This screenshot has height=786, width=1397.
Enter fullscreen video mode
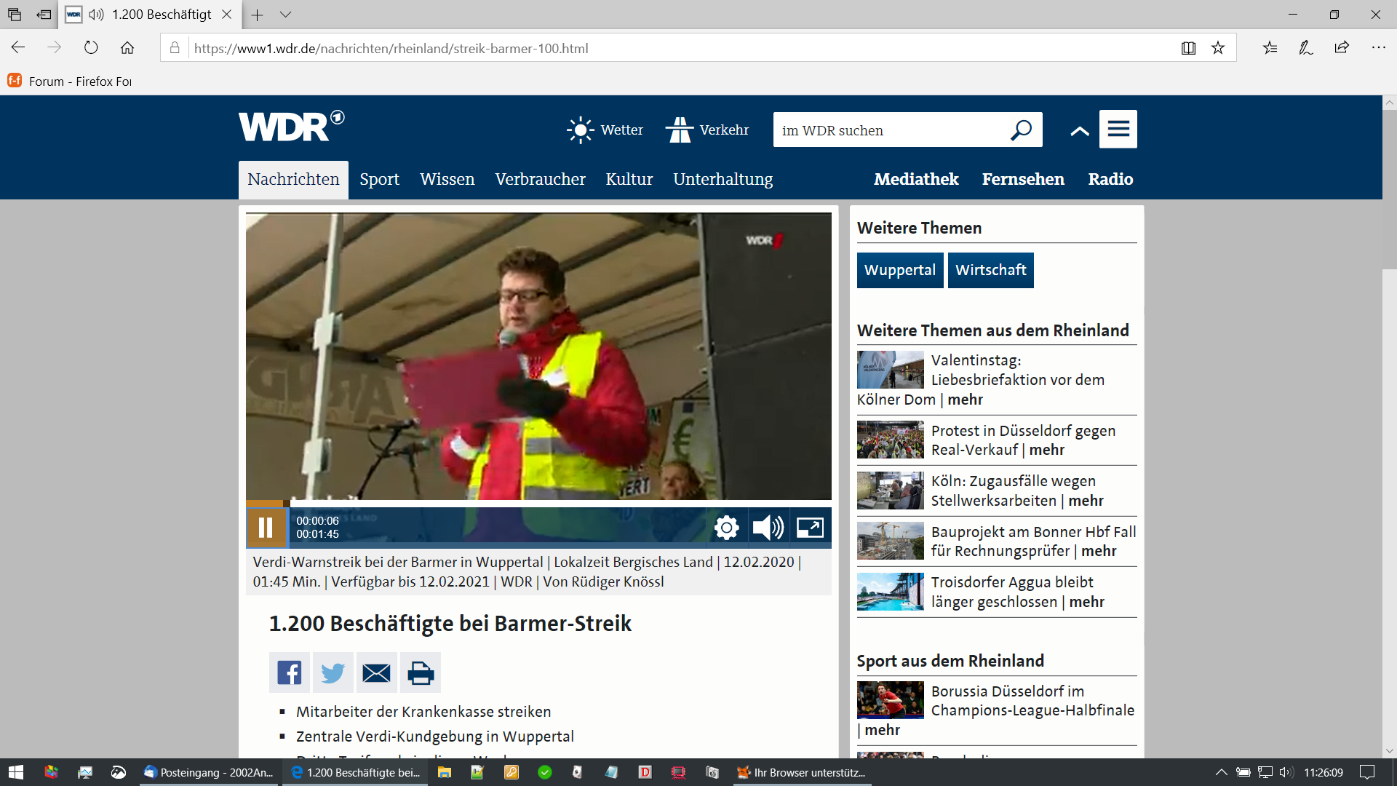coord(810,528)
